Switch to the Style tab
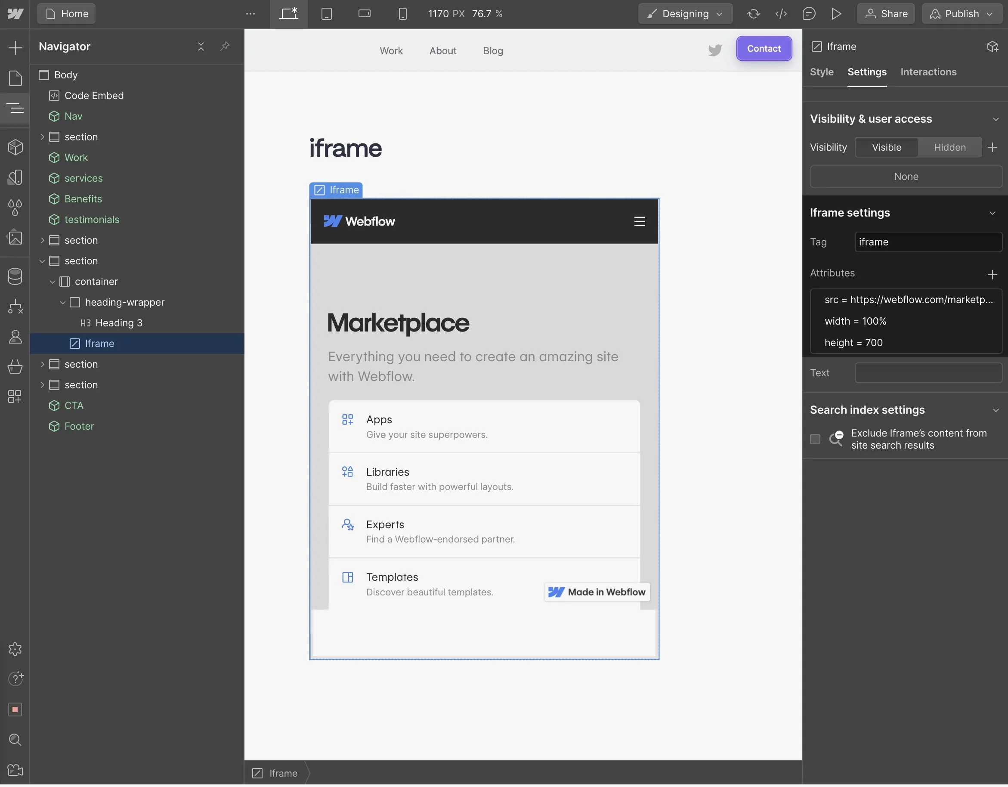1008x787 pixels. (822, 72)
